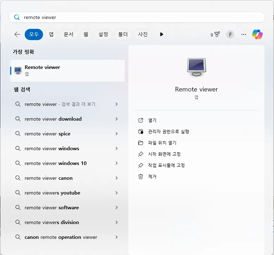Screen dimensions: 274x255
Task: Click the 관리자 권한으로 실행 shield icon
Action: [x=141, y=132]
